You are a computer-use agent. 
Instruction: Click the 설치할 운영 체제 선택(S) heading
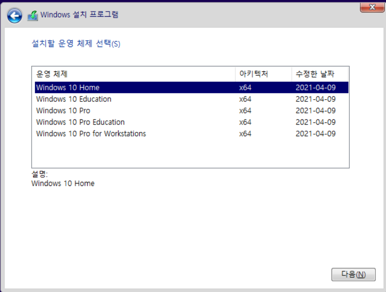[76, 43]
